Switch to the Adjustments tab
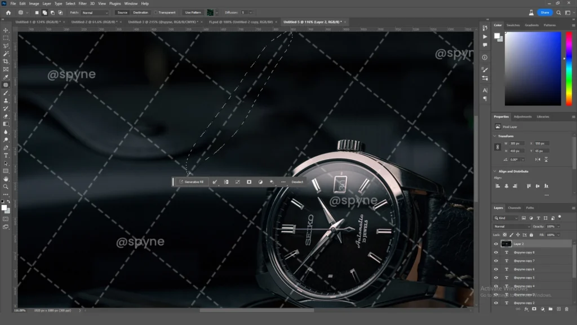 pos(522,117)
